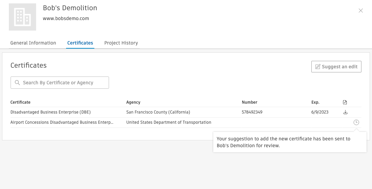
Task: Select the Airport Concessions Disadvantaged Business certificate row
Action: click(x=62, y=122)
